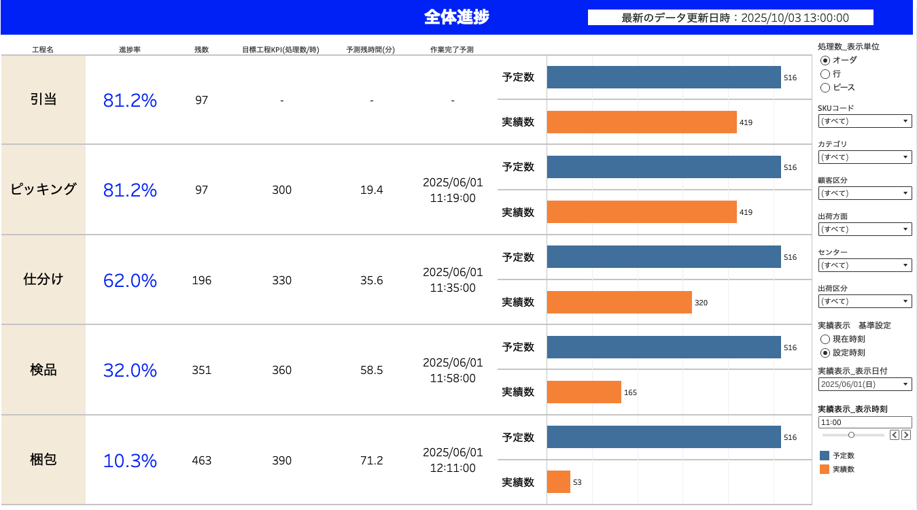
Task: Click the orange 検品 bar labeled 165
Action: coord(584,392)
